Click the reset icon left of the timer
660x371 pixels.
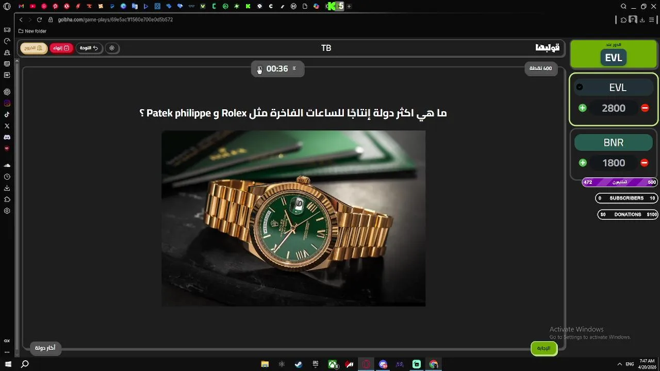259,69
